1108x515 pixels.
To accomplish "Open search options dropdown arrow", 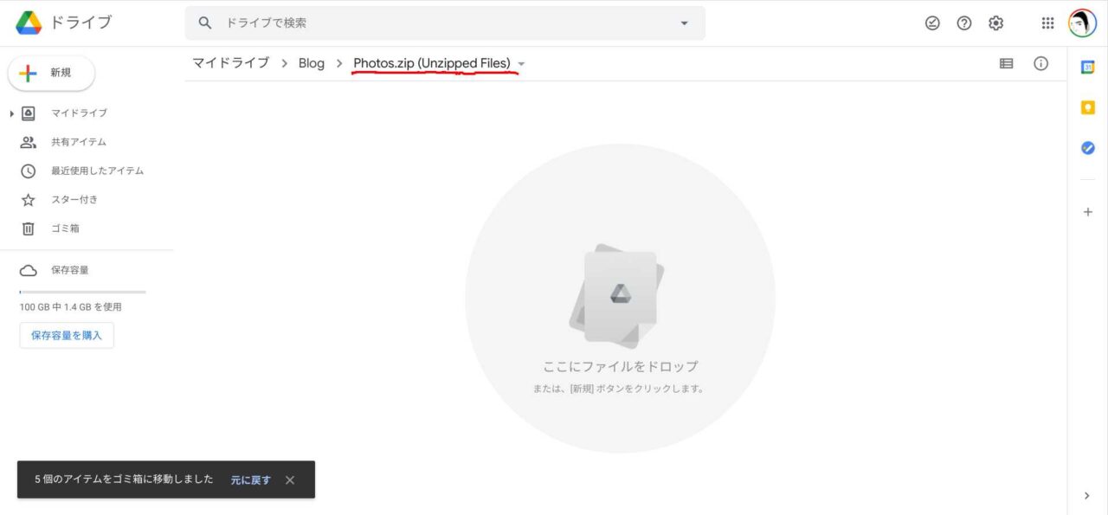I will point(684,23).
